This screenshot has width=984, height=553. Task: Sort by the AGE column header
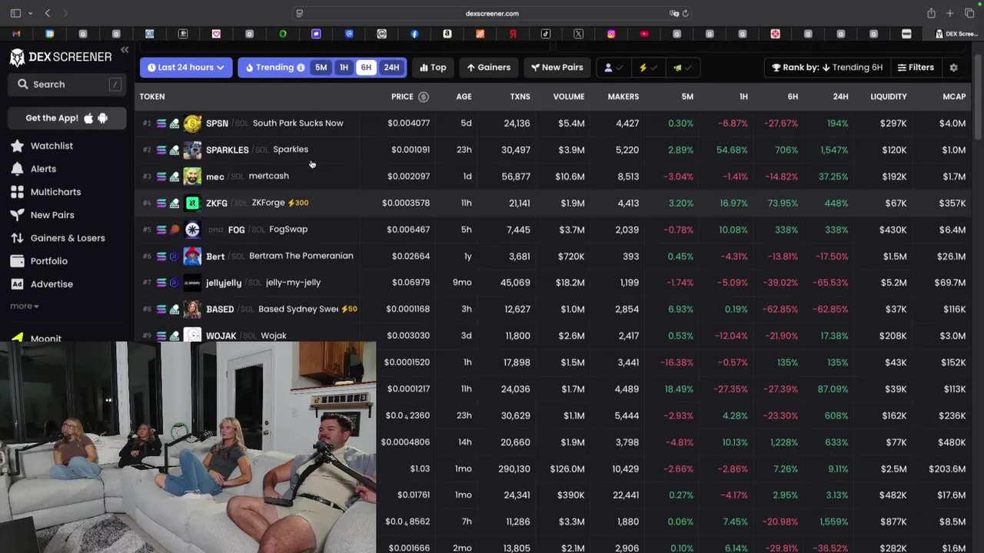coord(464,97)
